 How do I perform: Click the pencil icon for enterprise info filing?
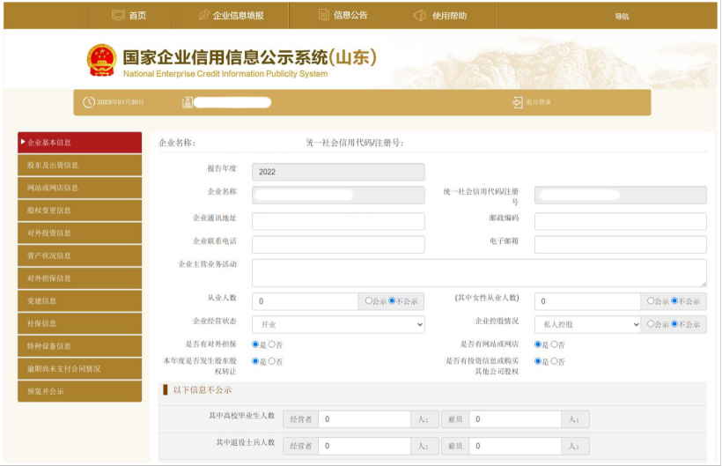pos(204,15)
